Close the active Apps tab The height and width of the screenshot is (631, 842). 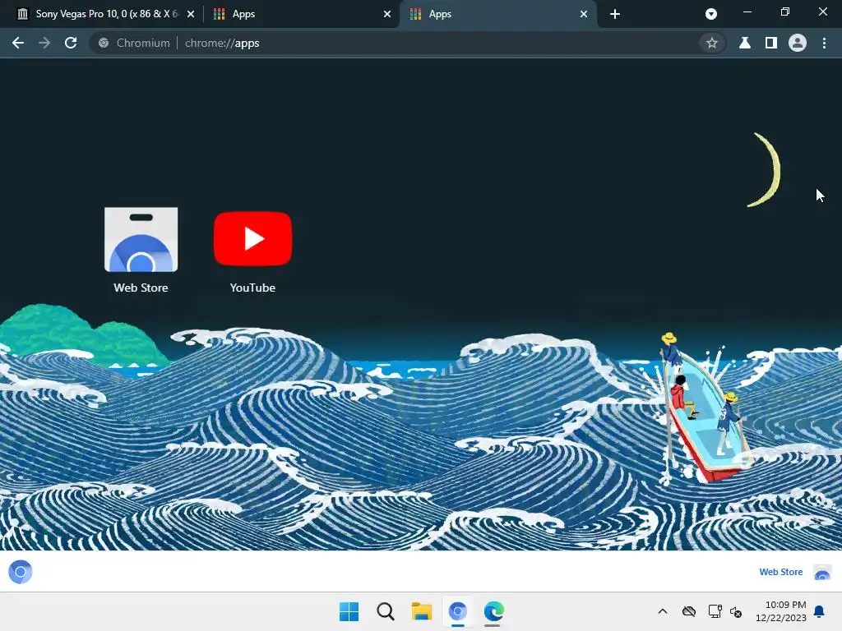584,14
